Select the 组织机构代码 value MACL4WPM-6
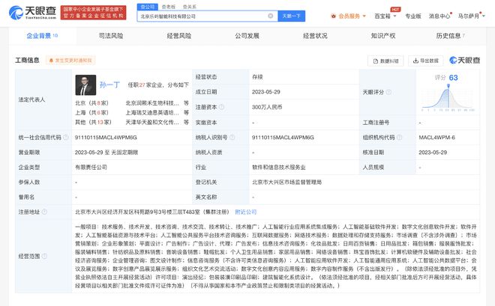The image size is (495, 306). click(x=437, y=137)
